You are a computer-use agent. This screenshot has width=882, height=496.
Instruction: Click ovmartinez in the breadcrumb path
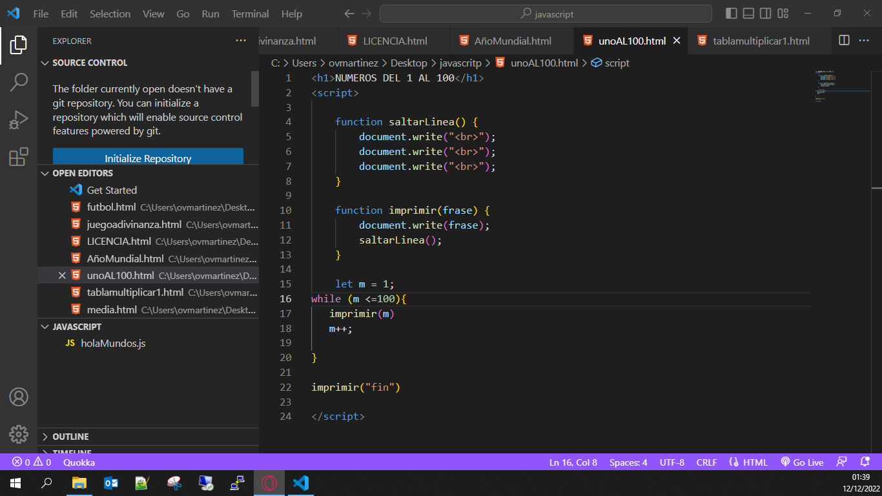point(354,63)
